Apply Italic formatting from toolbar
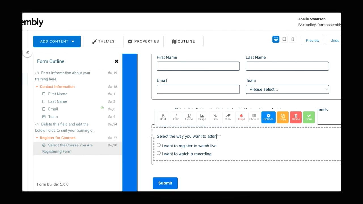Screen dimensions: 363x204 pos(176,117)
